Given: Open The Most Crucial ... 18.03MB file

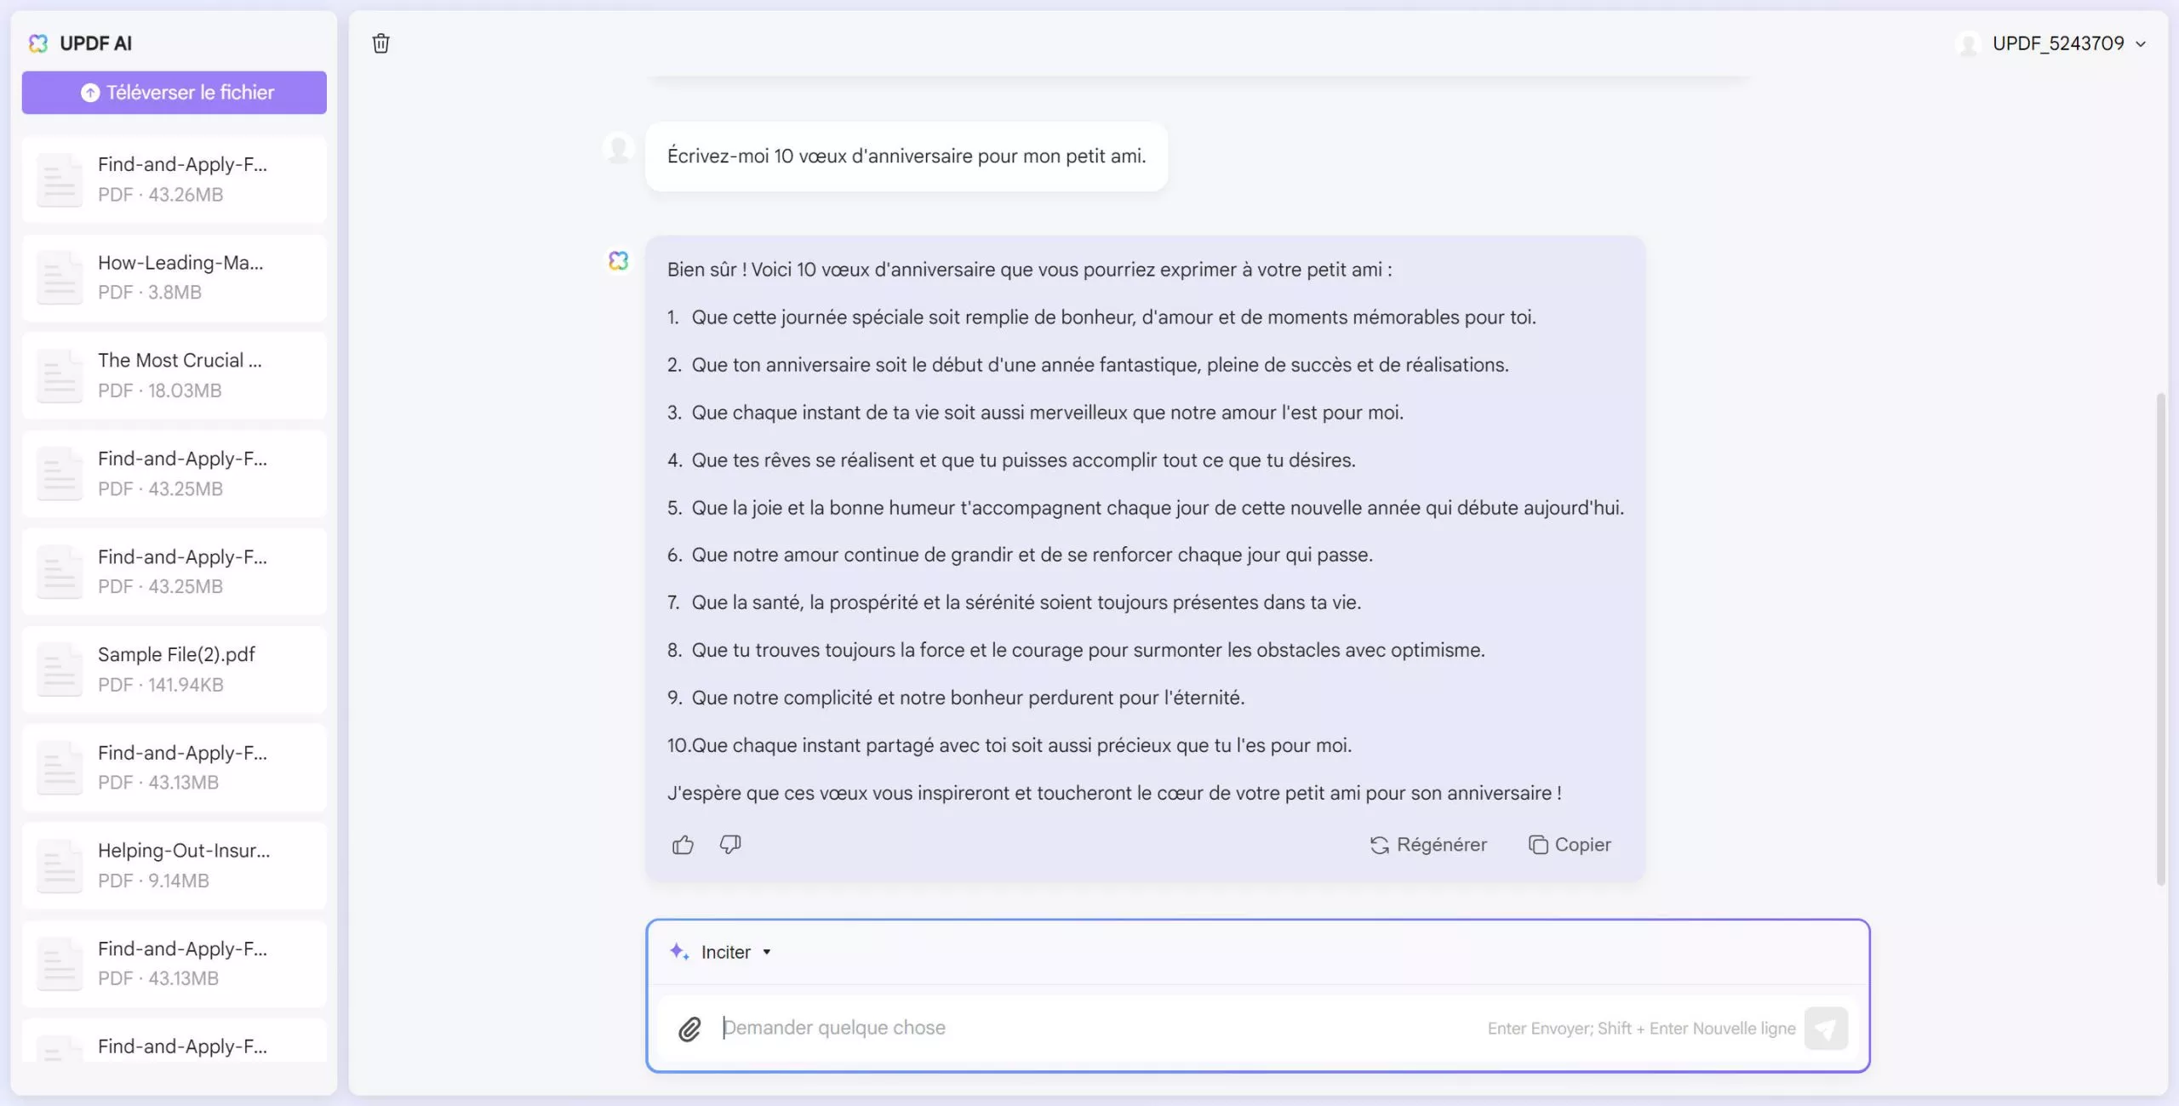Looking at the screenshot, I should pyautogui.click(x=174, y=375).
